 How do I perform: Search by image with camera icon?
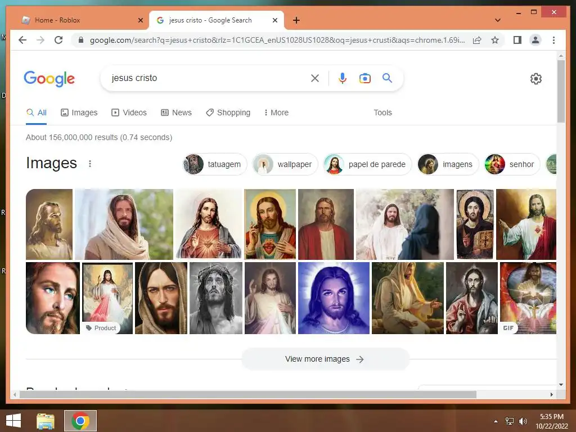pos(364,78)
